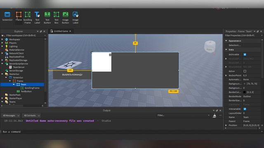The width and height of the screenshot is (264, 148).
Task: Expand the AnchorPoint property
Action: (226, 76)
